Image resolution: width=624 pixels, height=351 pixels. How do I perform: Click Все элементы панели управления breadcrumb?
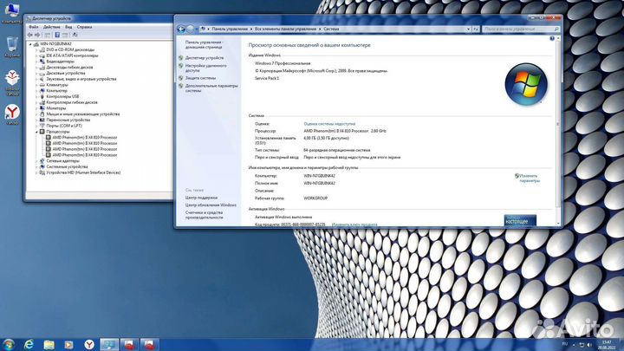pos(285,29)
